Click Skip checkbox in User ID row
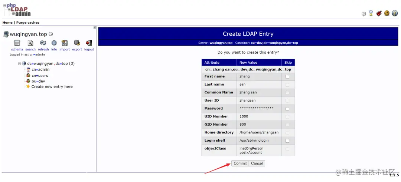 (287, 101)
